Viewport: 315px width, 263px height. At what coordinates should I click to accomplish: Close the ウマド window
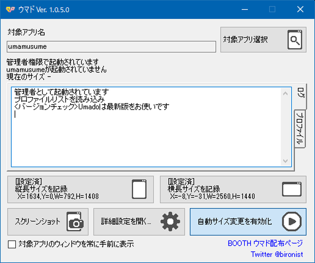pyautogui.click(x=300, y=10)
